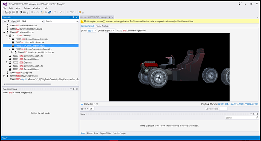Toggle auto-hide pin on the Event Call Stack panel
The image size is (261, 141).
(x=74, y=89)
